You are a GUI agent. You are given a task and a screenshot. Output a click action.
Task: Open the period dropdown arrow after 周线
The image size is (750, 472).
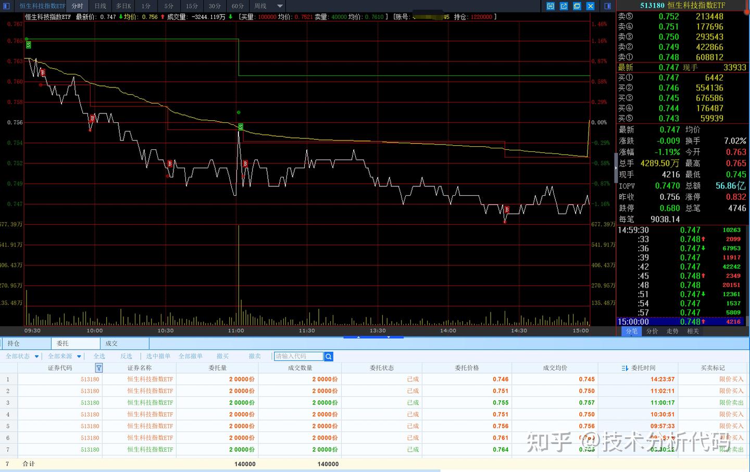[280, 6]
